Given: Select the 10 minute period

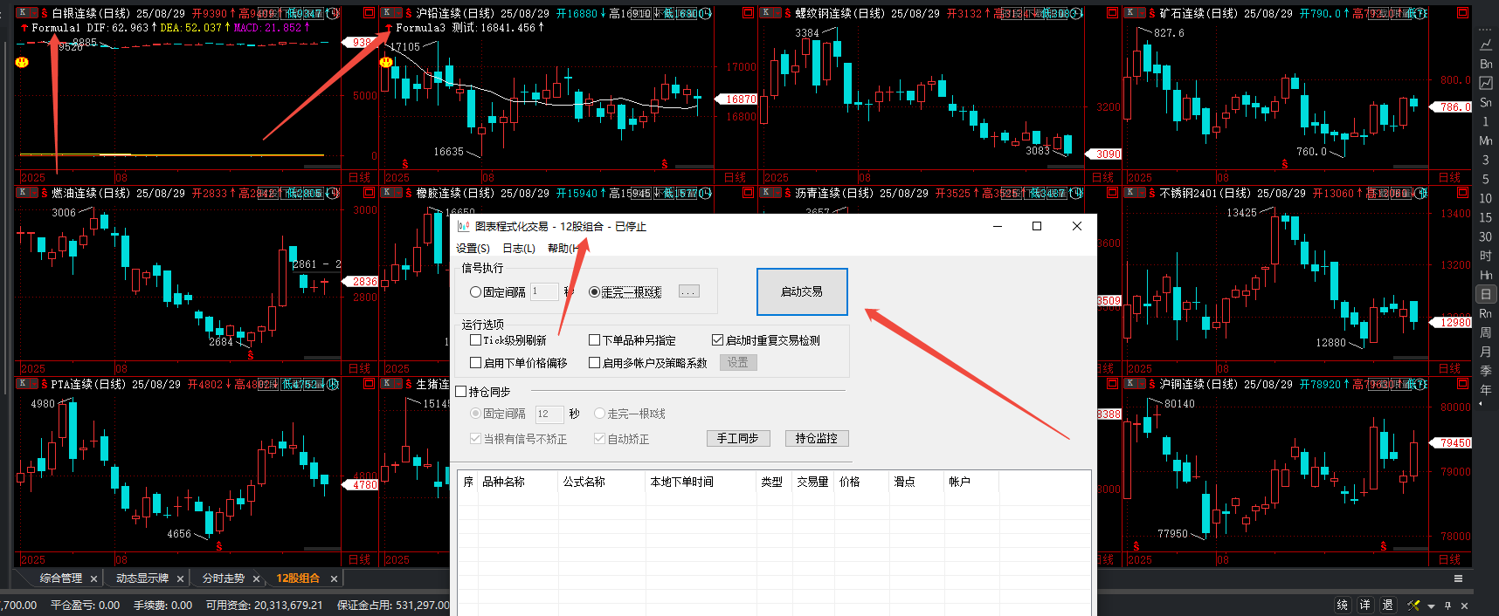Looking at the screenshot, I should 1486,199.
